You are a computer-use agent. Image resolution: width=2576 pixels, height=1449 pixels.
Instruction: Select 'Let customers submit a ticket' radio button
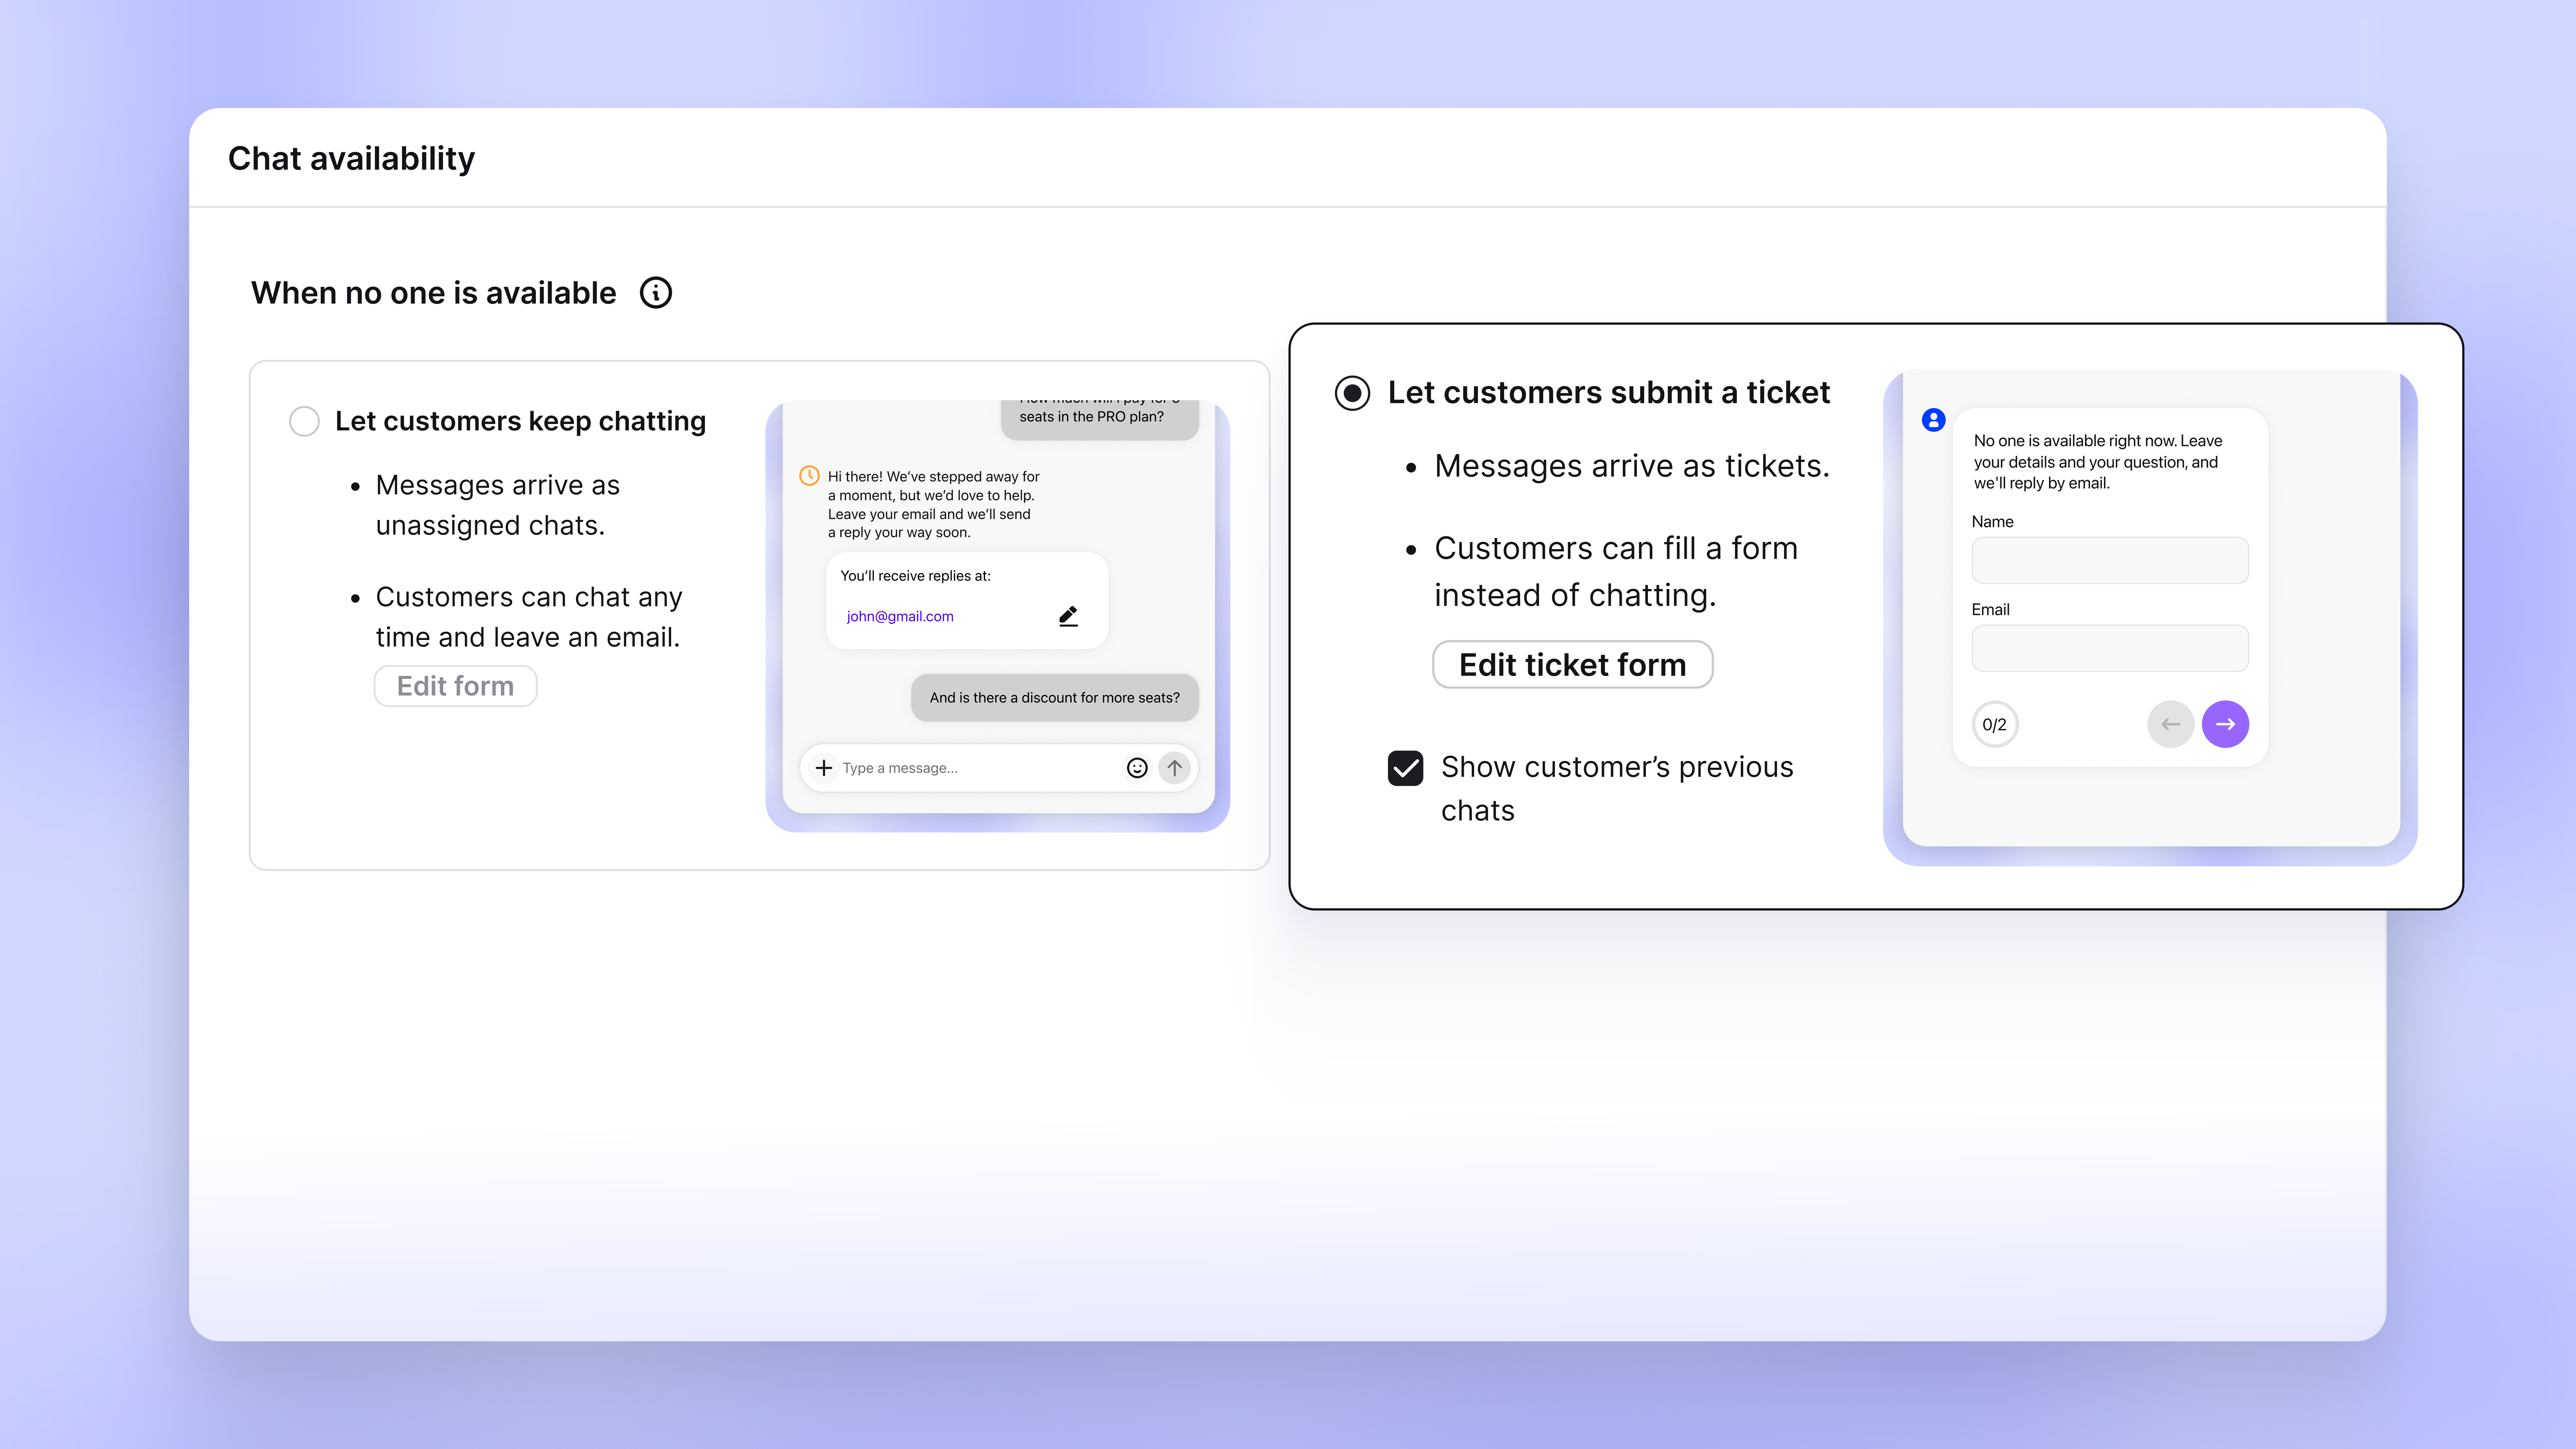click(1352, 393)
